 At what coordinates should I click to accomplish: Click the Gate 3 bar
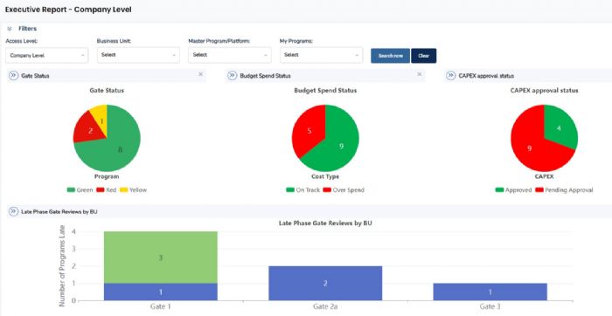click(x=490, y=292)
